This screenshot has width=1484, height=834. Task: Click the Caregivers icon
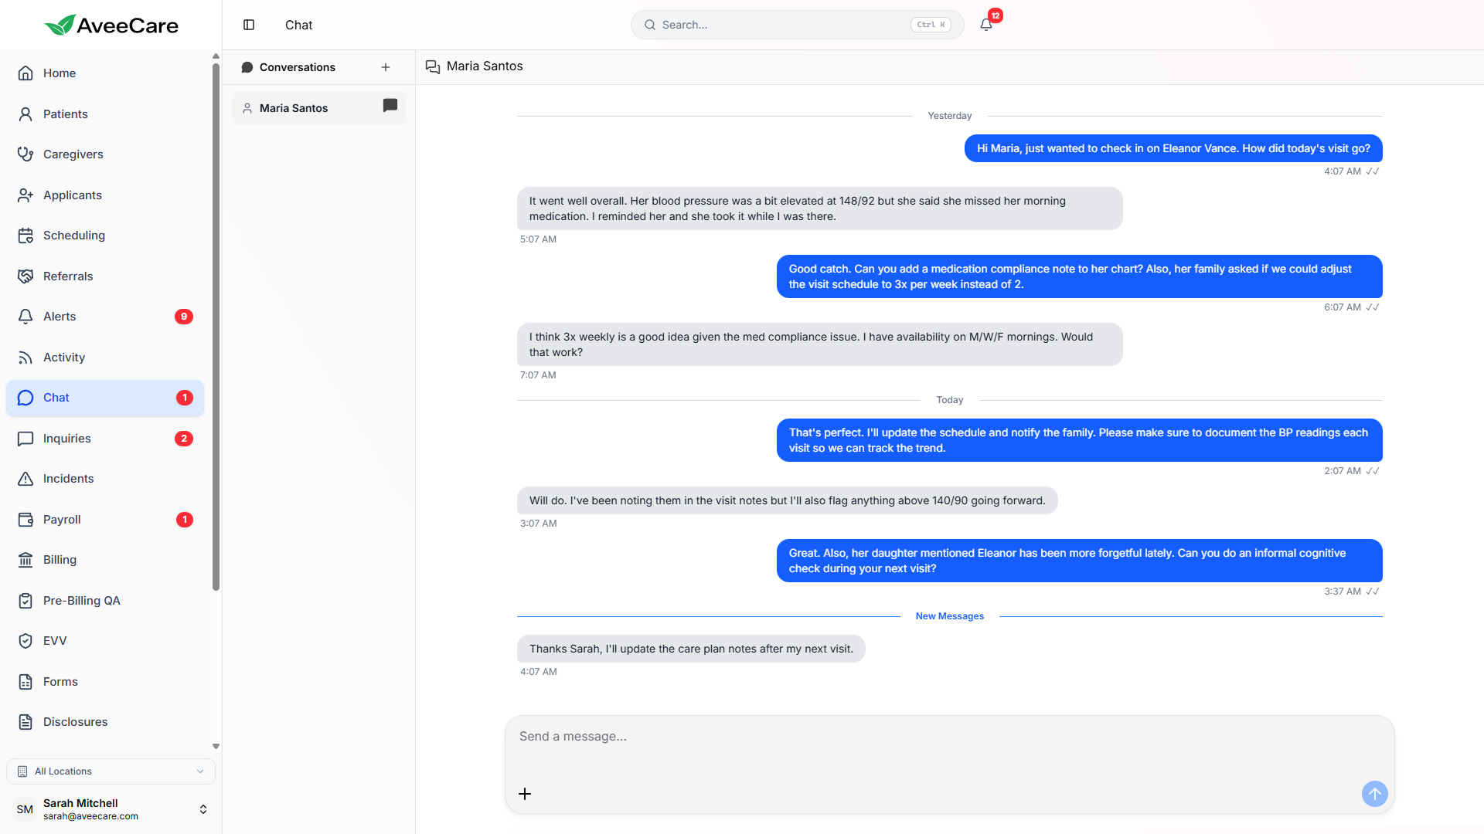[x=26, y=154]
